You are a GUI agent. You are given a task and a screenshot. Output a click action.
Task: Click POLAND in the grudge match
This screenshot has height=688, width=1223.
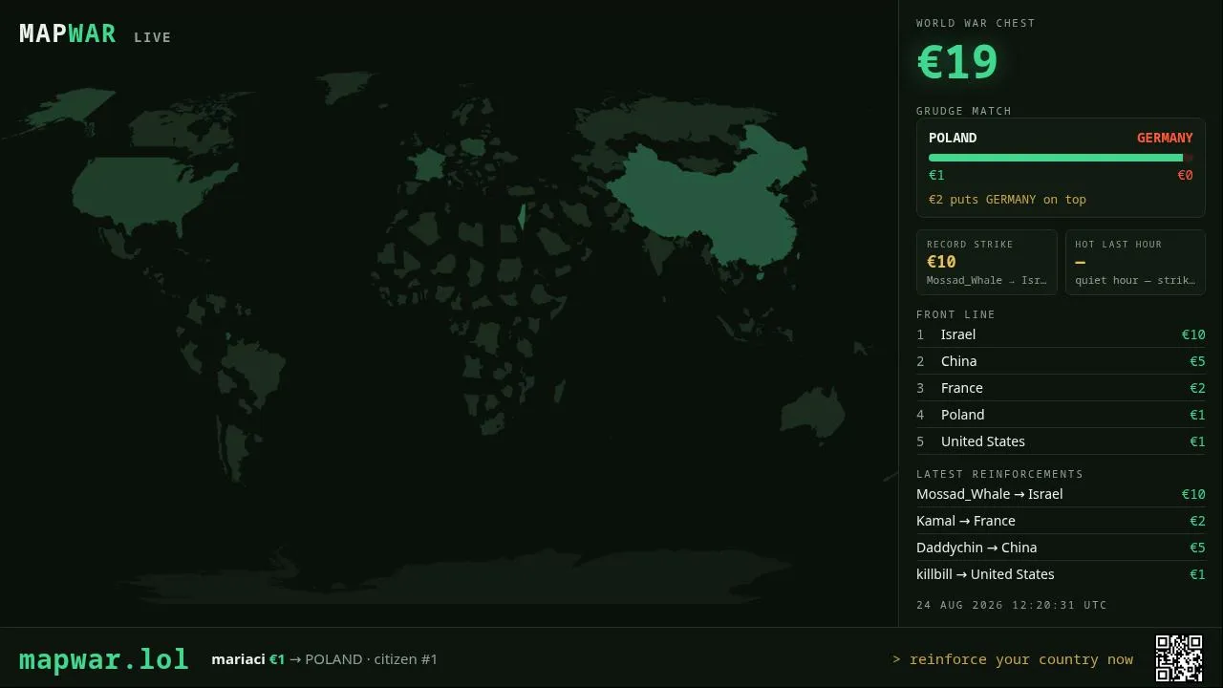(953, 138)
